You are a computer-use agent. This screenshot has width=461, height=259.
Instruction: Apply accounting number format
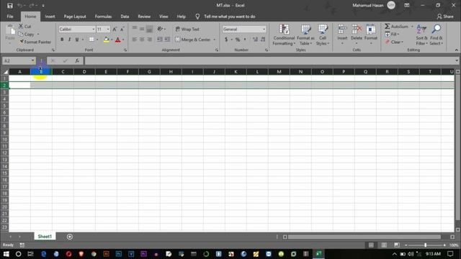tap(226, 40)
